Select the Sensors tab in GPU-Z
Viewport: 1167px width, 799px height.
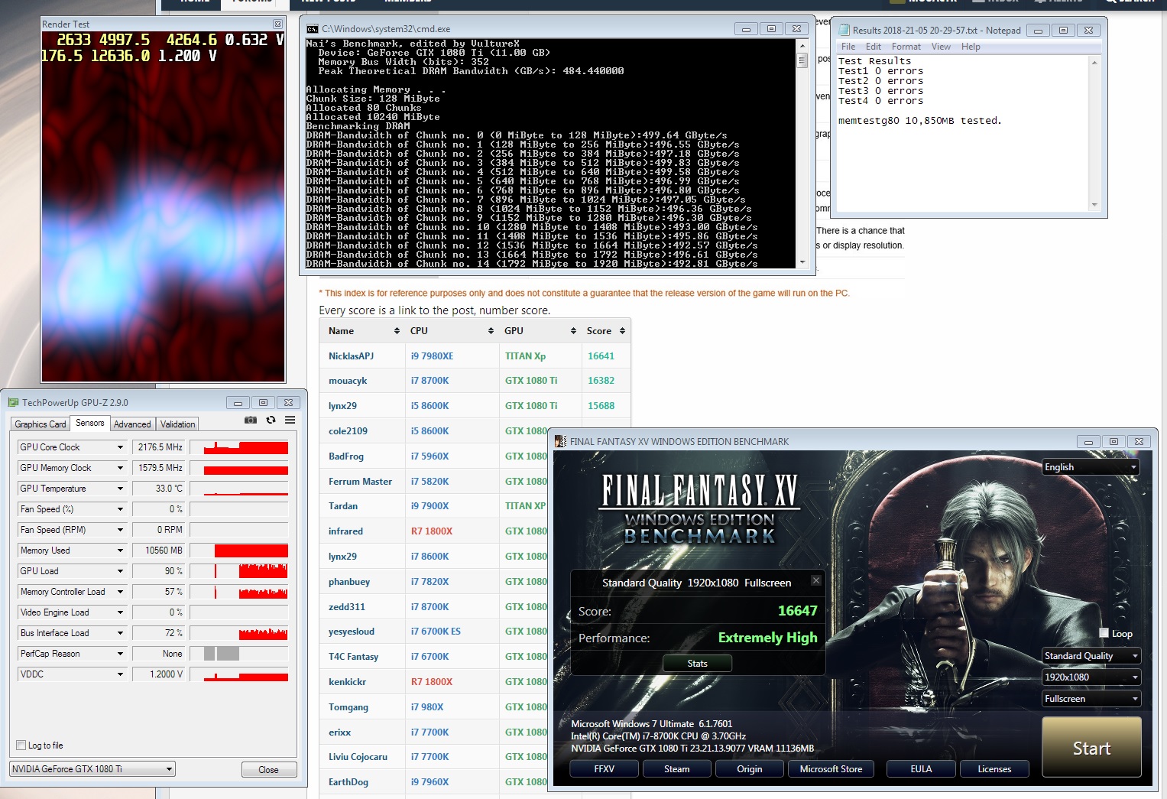(90, 423)
